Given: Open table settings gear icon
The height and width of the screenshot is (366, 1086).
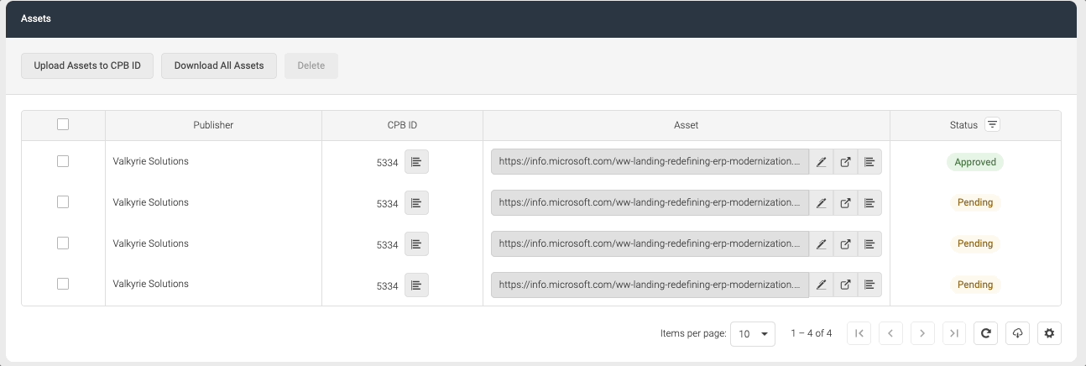Looking at the screenshot, I should [x=1049, y=333].
